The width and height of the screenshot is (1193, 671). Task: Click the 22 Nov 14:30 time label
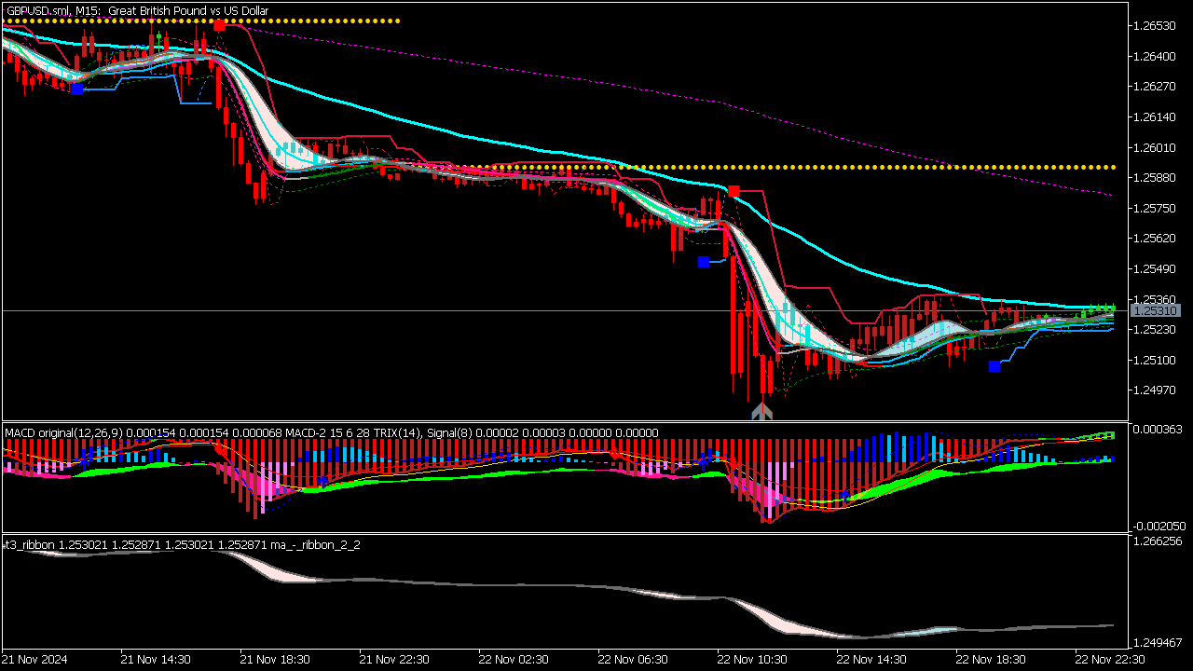pos(871,659)
